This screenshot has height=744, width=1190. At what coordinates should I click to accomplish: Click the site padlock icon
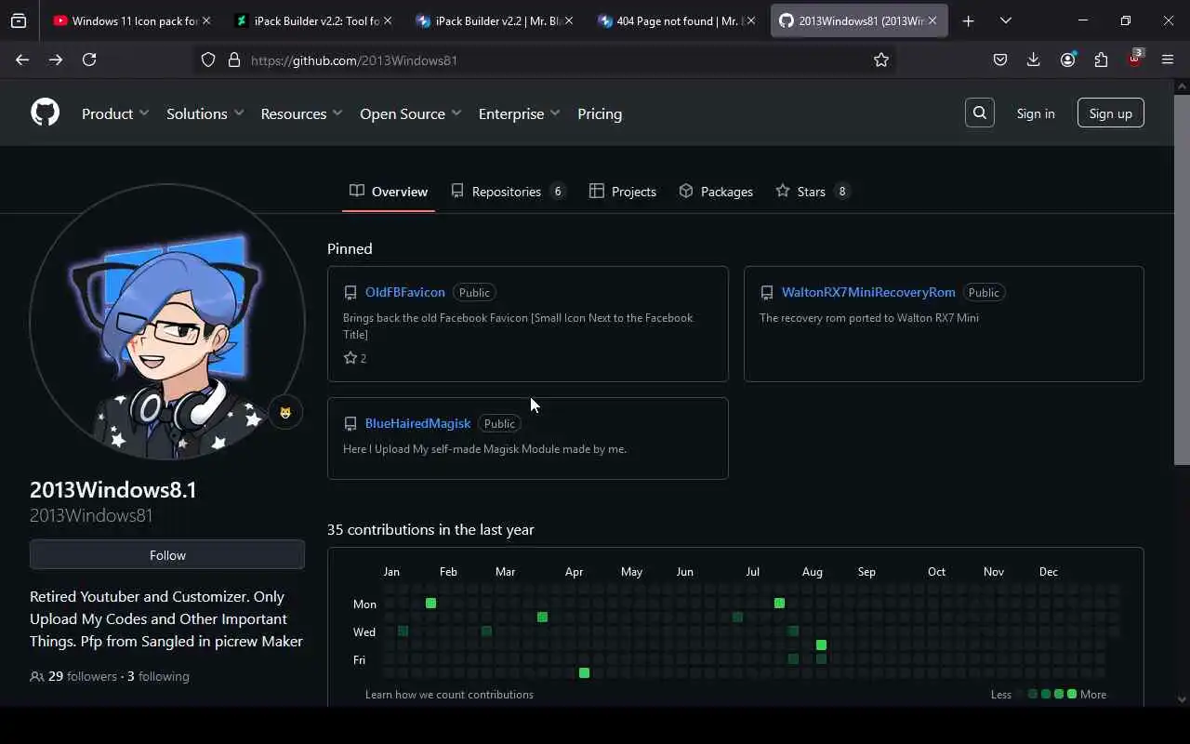(234, 60)
